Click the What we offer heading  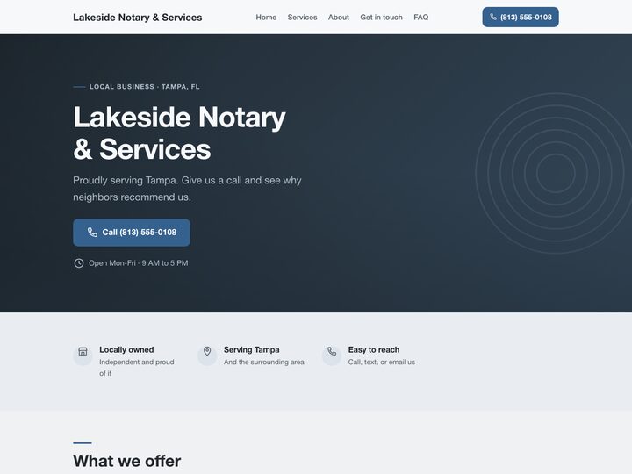click(x=127, y=461)
